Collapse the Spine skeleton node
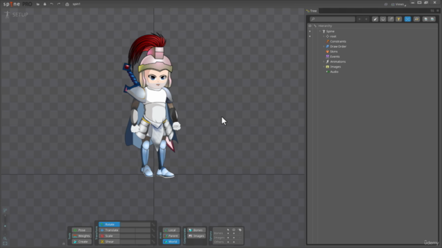The image size is (442, 248). (x=320, y=31)
